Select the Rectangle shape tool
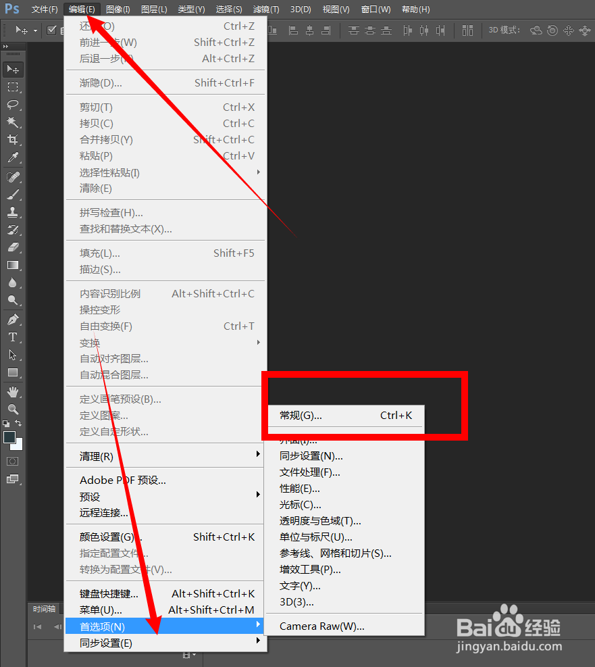 tap(13, 373)
